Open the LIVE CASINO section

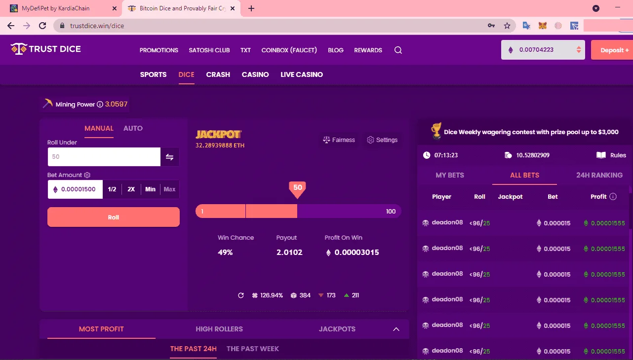302,74
